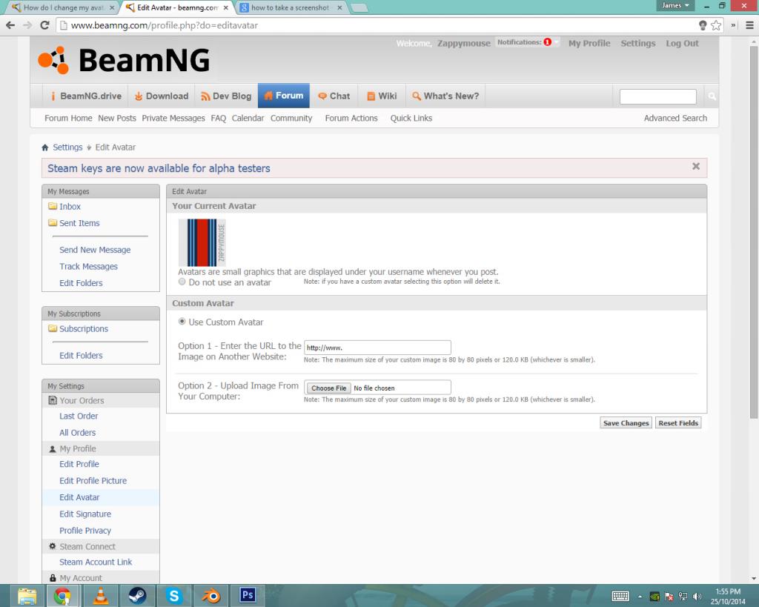The image size is (759, 607).
Task: Click the BeamNG logo
Action: (124, 61)
